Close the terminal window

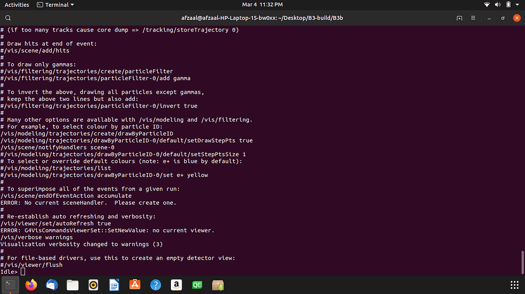516,18
